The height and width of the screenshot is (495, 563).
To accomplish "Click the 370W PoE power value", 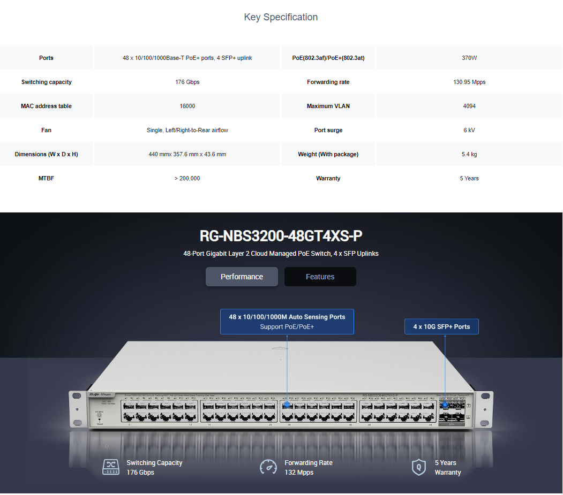I will coord(469,58).
